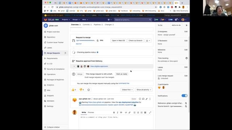Open the Labels sidebar item
This screenshot has width=232, height=130.
point(48,48)
